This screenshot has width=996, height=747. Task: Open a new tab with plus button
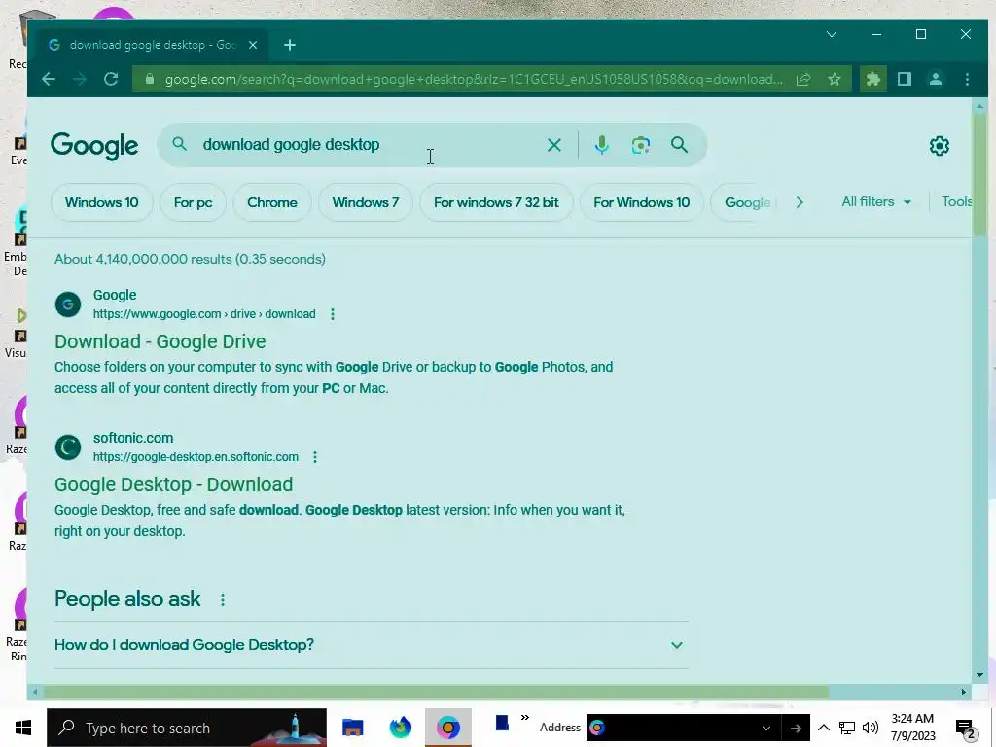[x=290, y=45]
